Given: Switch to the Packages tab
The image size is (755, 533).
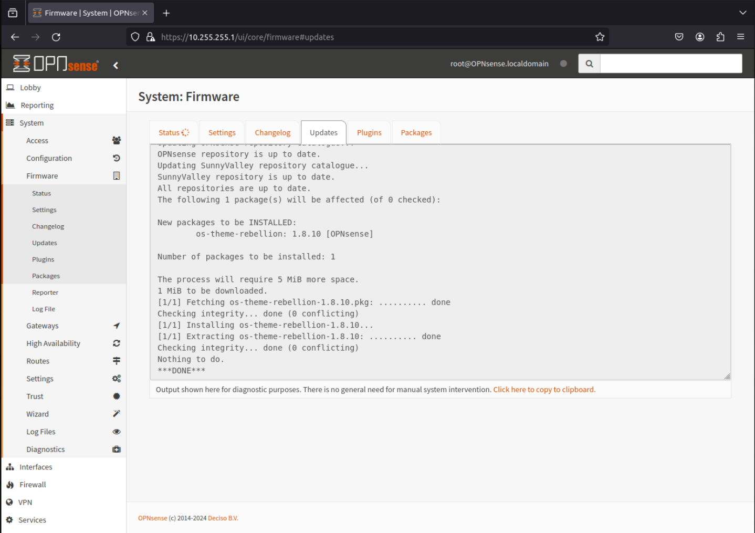Looking at the screenshot, I should [x=416, y=132].
